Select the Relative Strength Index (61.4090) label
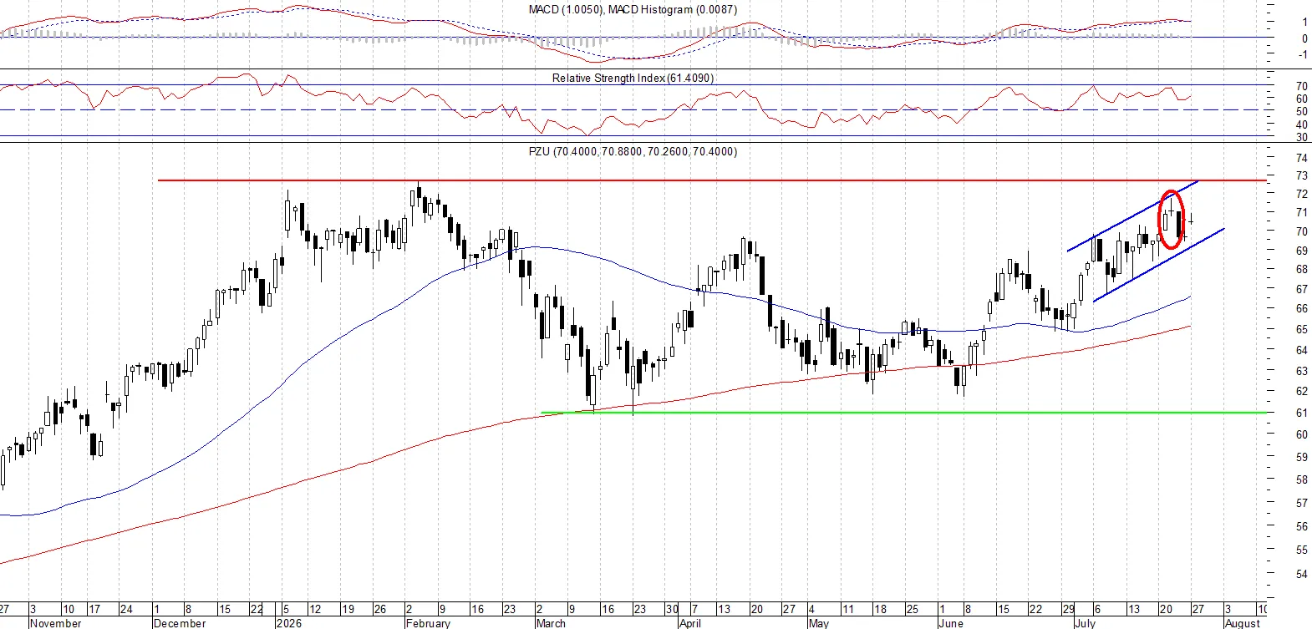 coord(633,78)
